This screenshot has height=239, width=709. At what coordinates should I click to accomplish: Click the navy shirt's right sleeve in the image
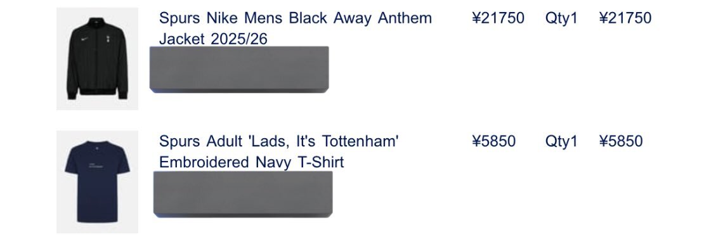(122, 161)
